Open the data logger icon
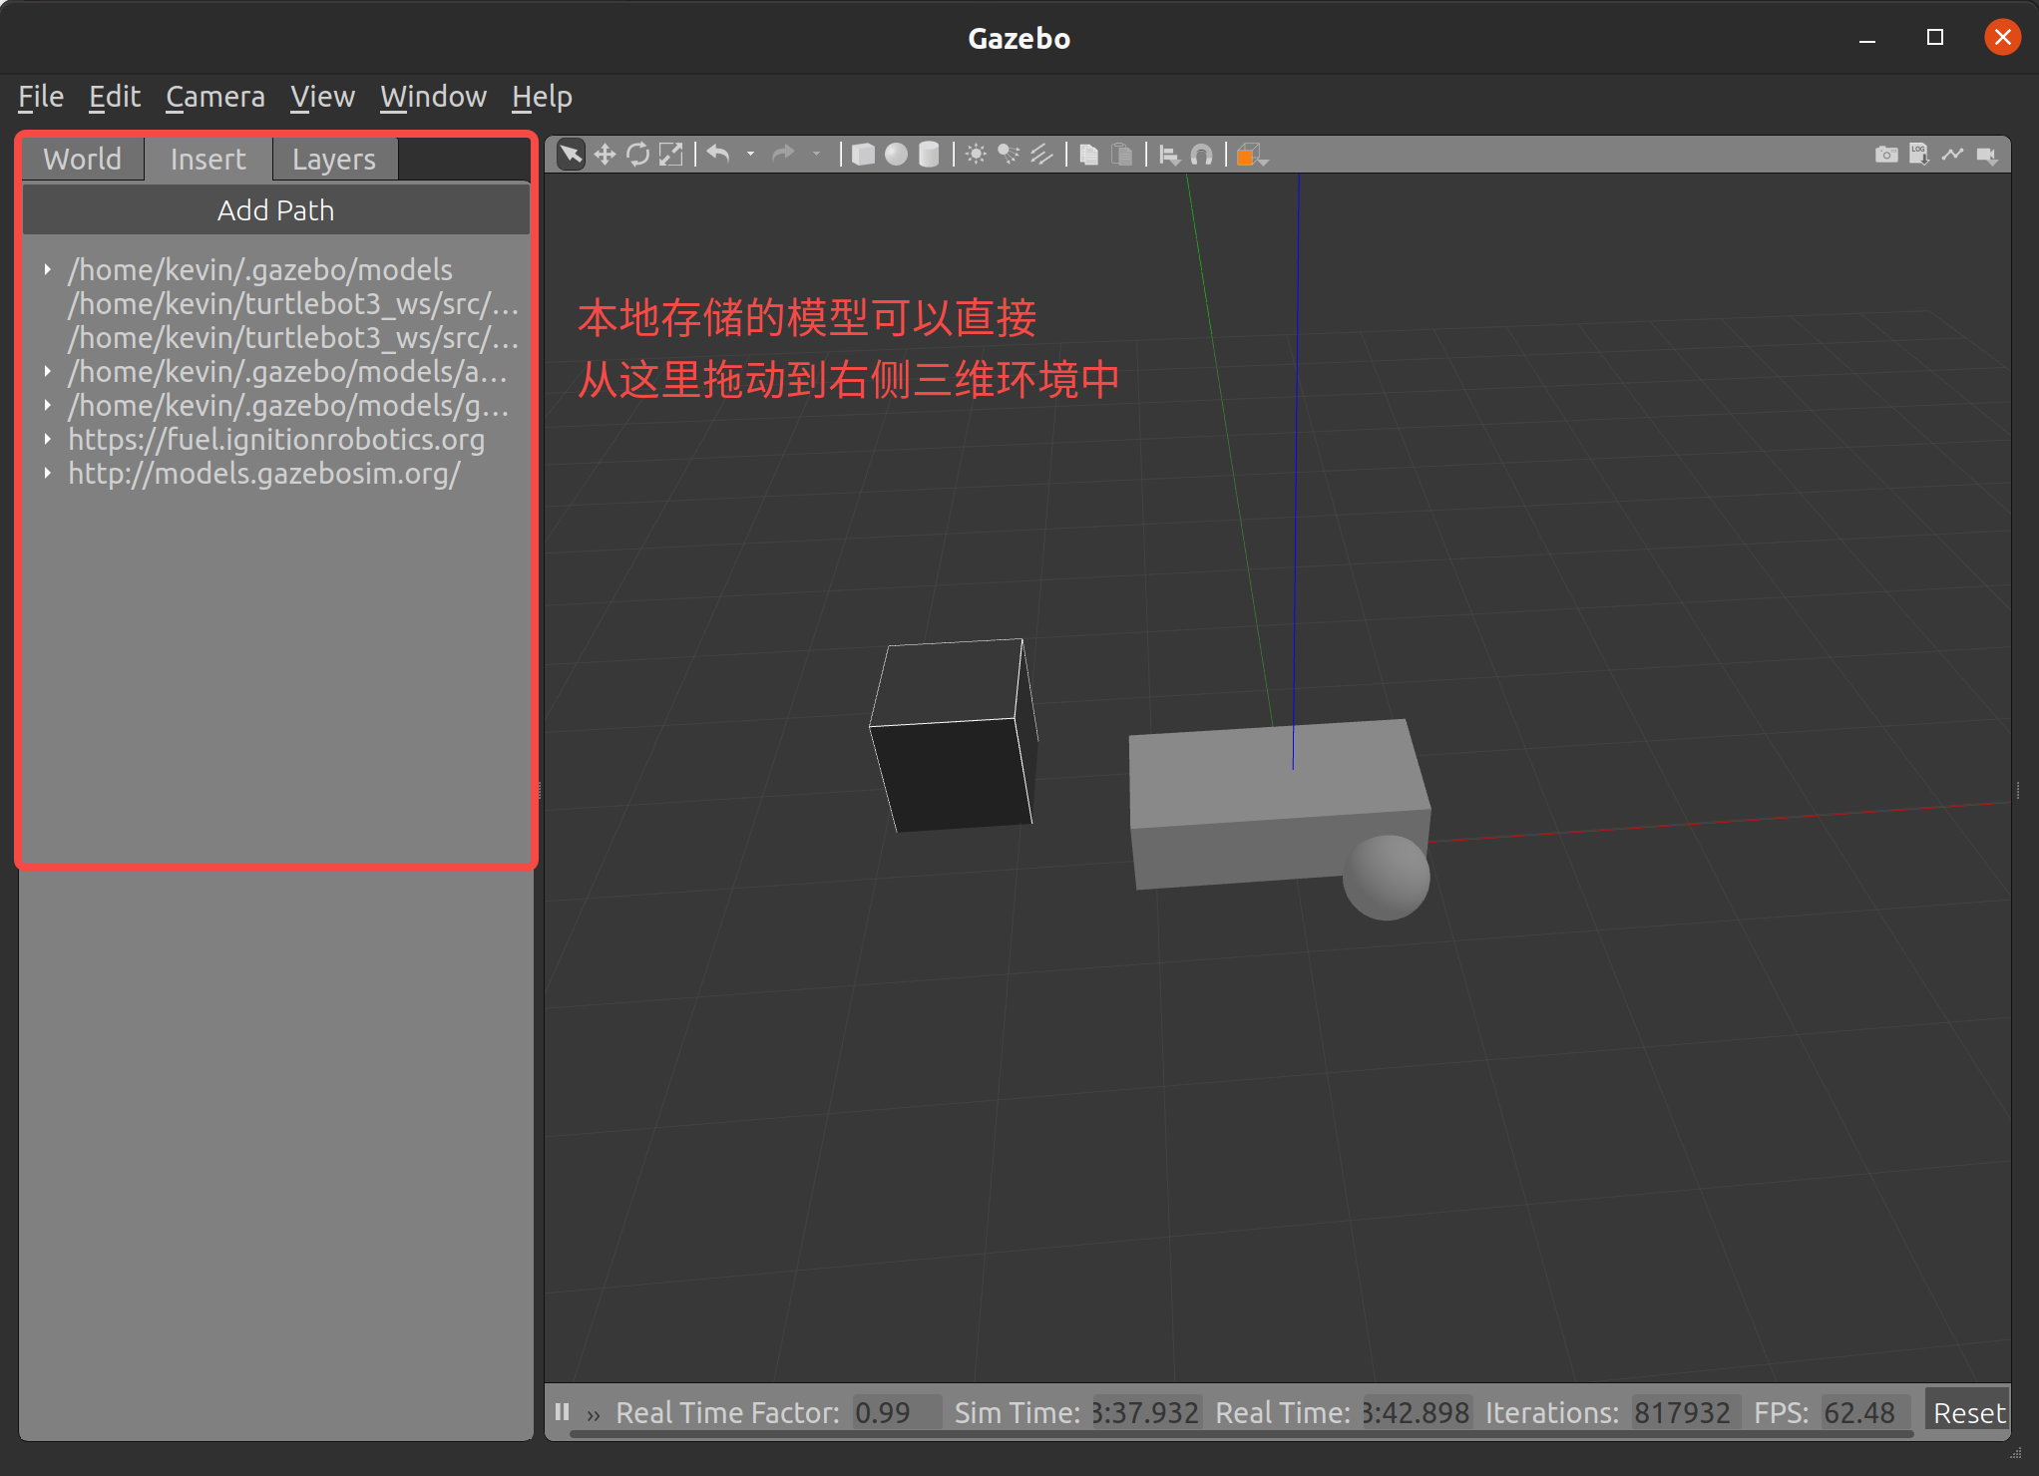 (1918, 155)
